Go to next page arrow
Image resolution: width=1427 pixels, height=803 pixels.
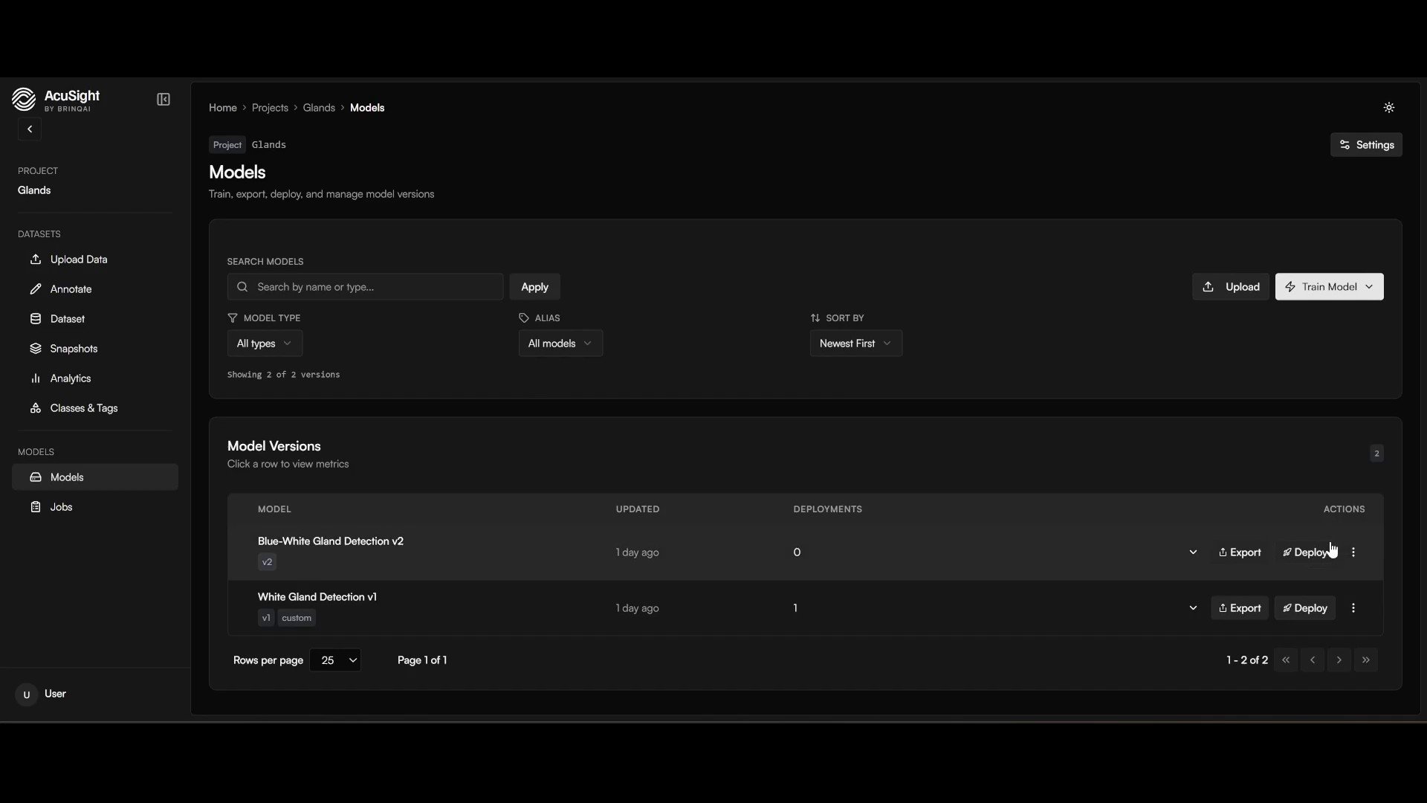1339,660
